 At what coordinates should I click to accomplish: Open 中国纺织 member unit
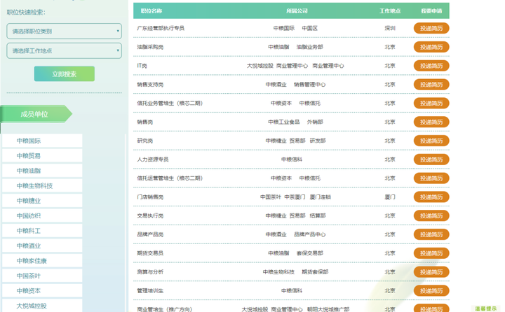tap(42, 215)
